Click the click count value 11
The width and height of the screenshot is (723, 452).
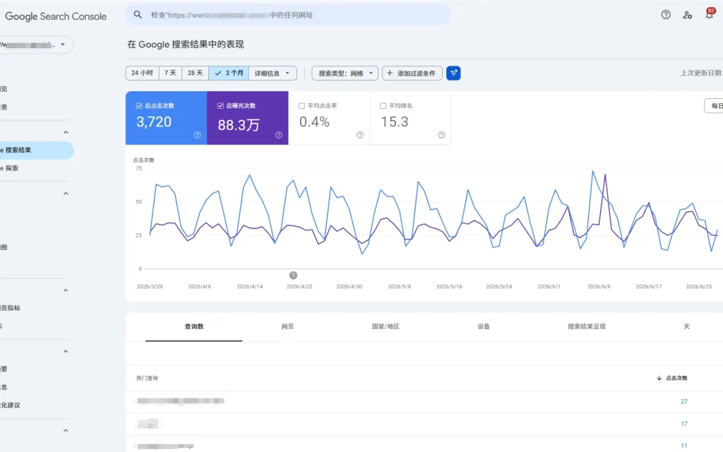click(x=684, y=446)
